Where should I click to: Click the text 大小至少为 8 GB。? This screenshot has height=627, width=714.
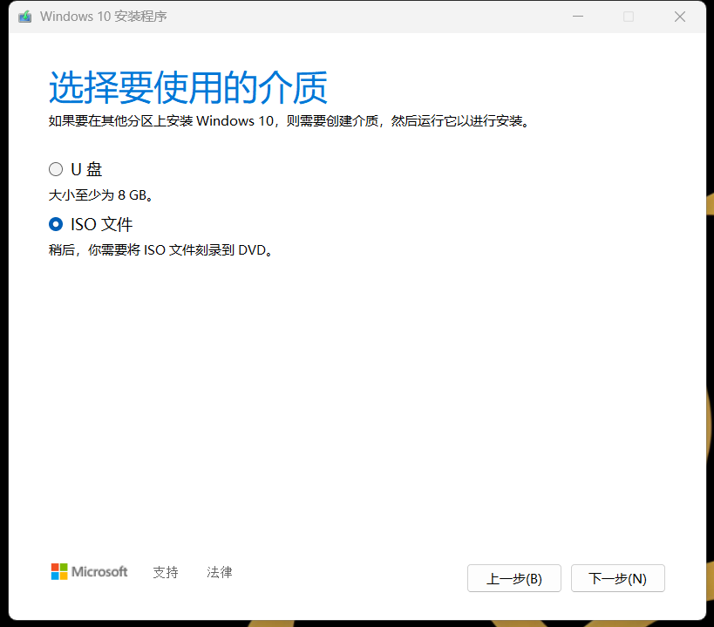pyautogui.click(x=101, y=194)
